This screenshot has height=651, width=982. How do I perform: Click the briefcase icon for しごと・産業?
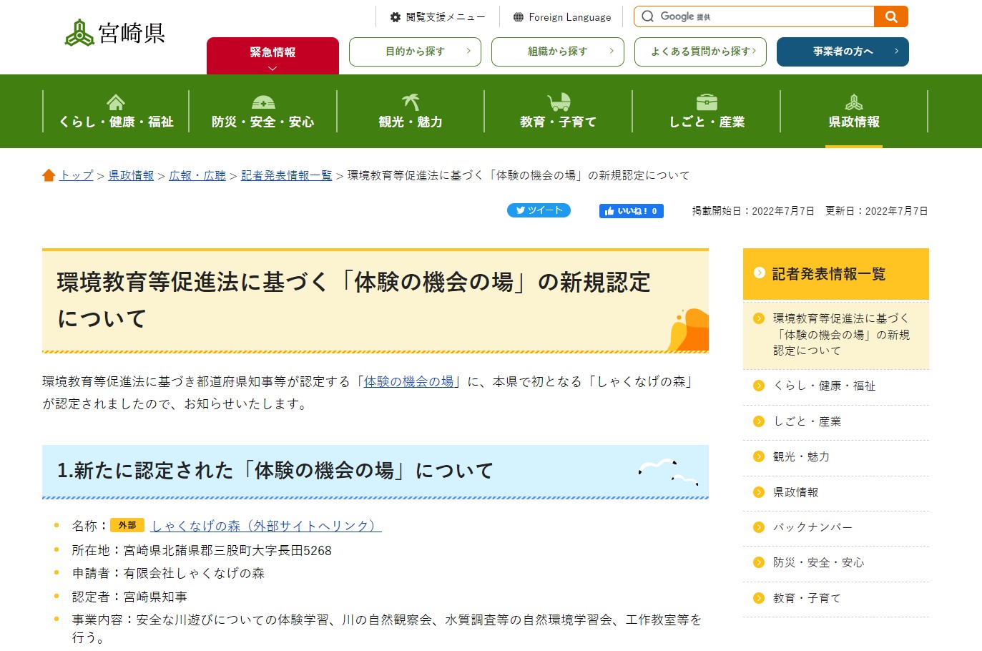click(707, 102)
